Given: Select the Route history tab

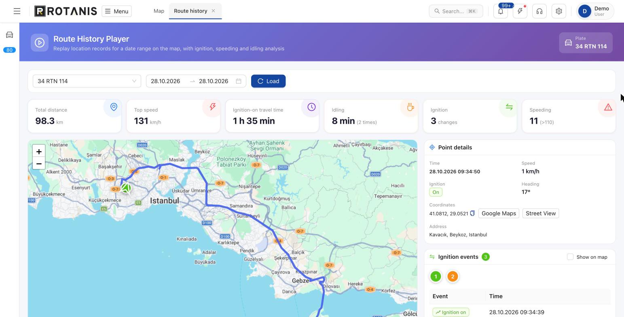Looking at the screenshot, I should [190, 11].
